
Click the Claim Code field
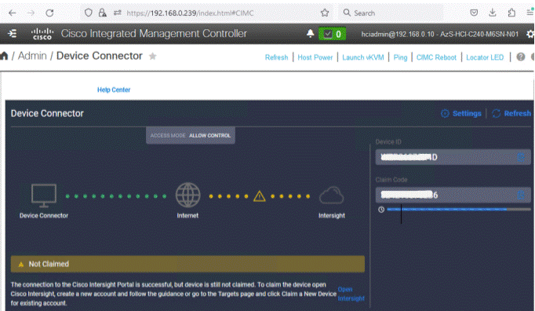tap(453, 195)
